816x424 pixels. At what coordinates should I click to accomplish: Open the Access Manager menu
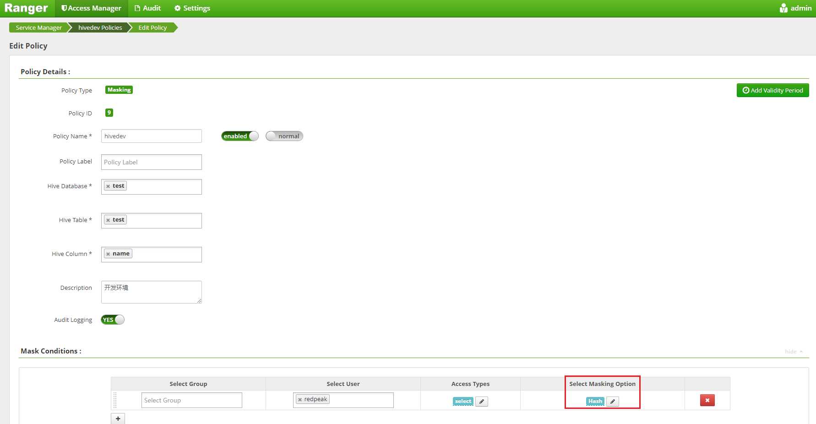click(x=91, y=8)
